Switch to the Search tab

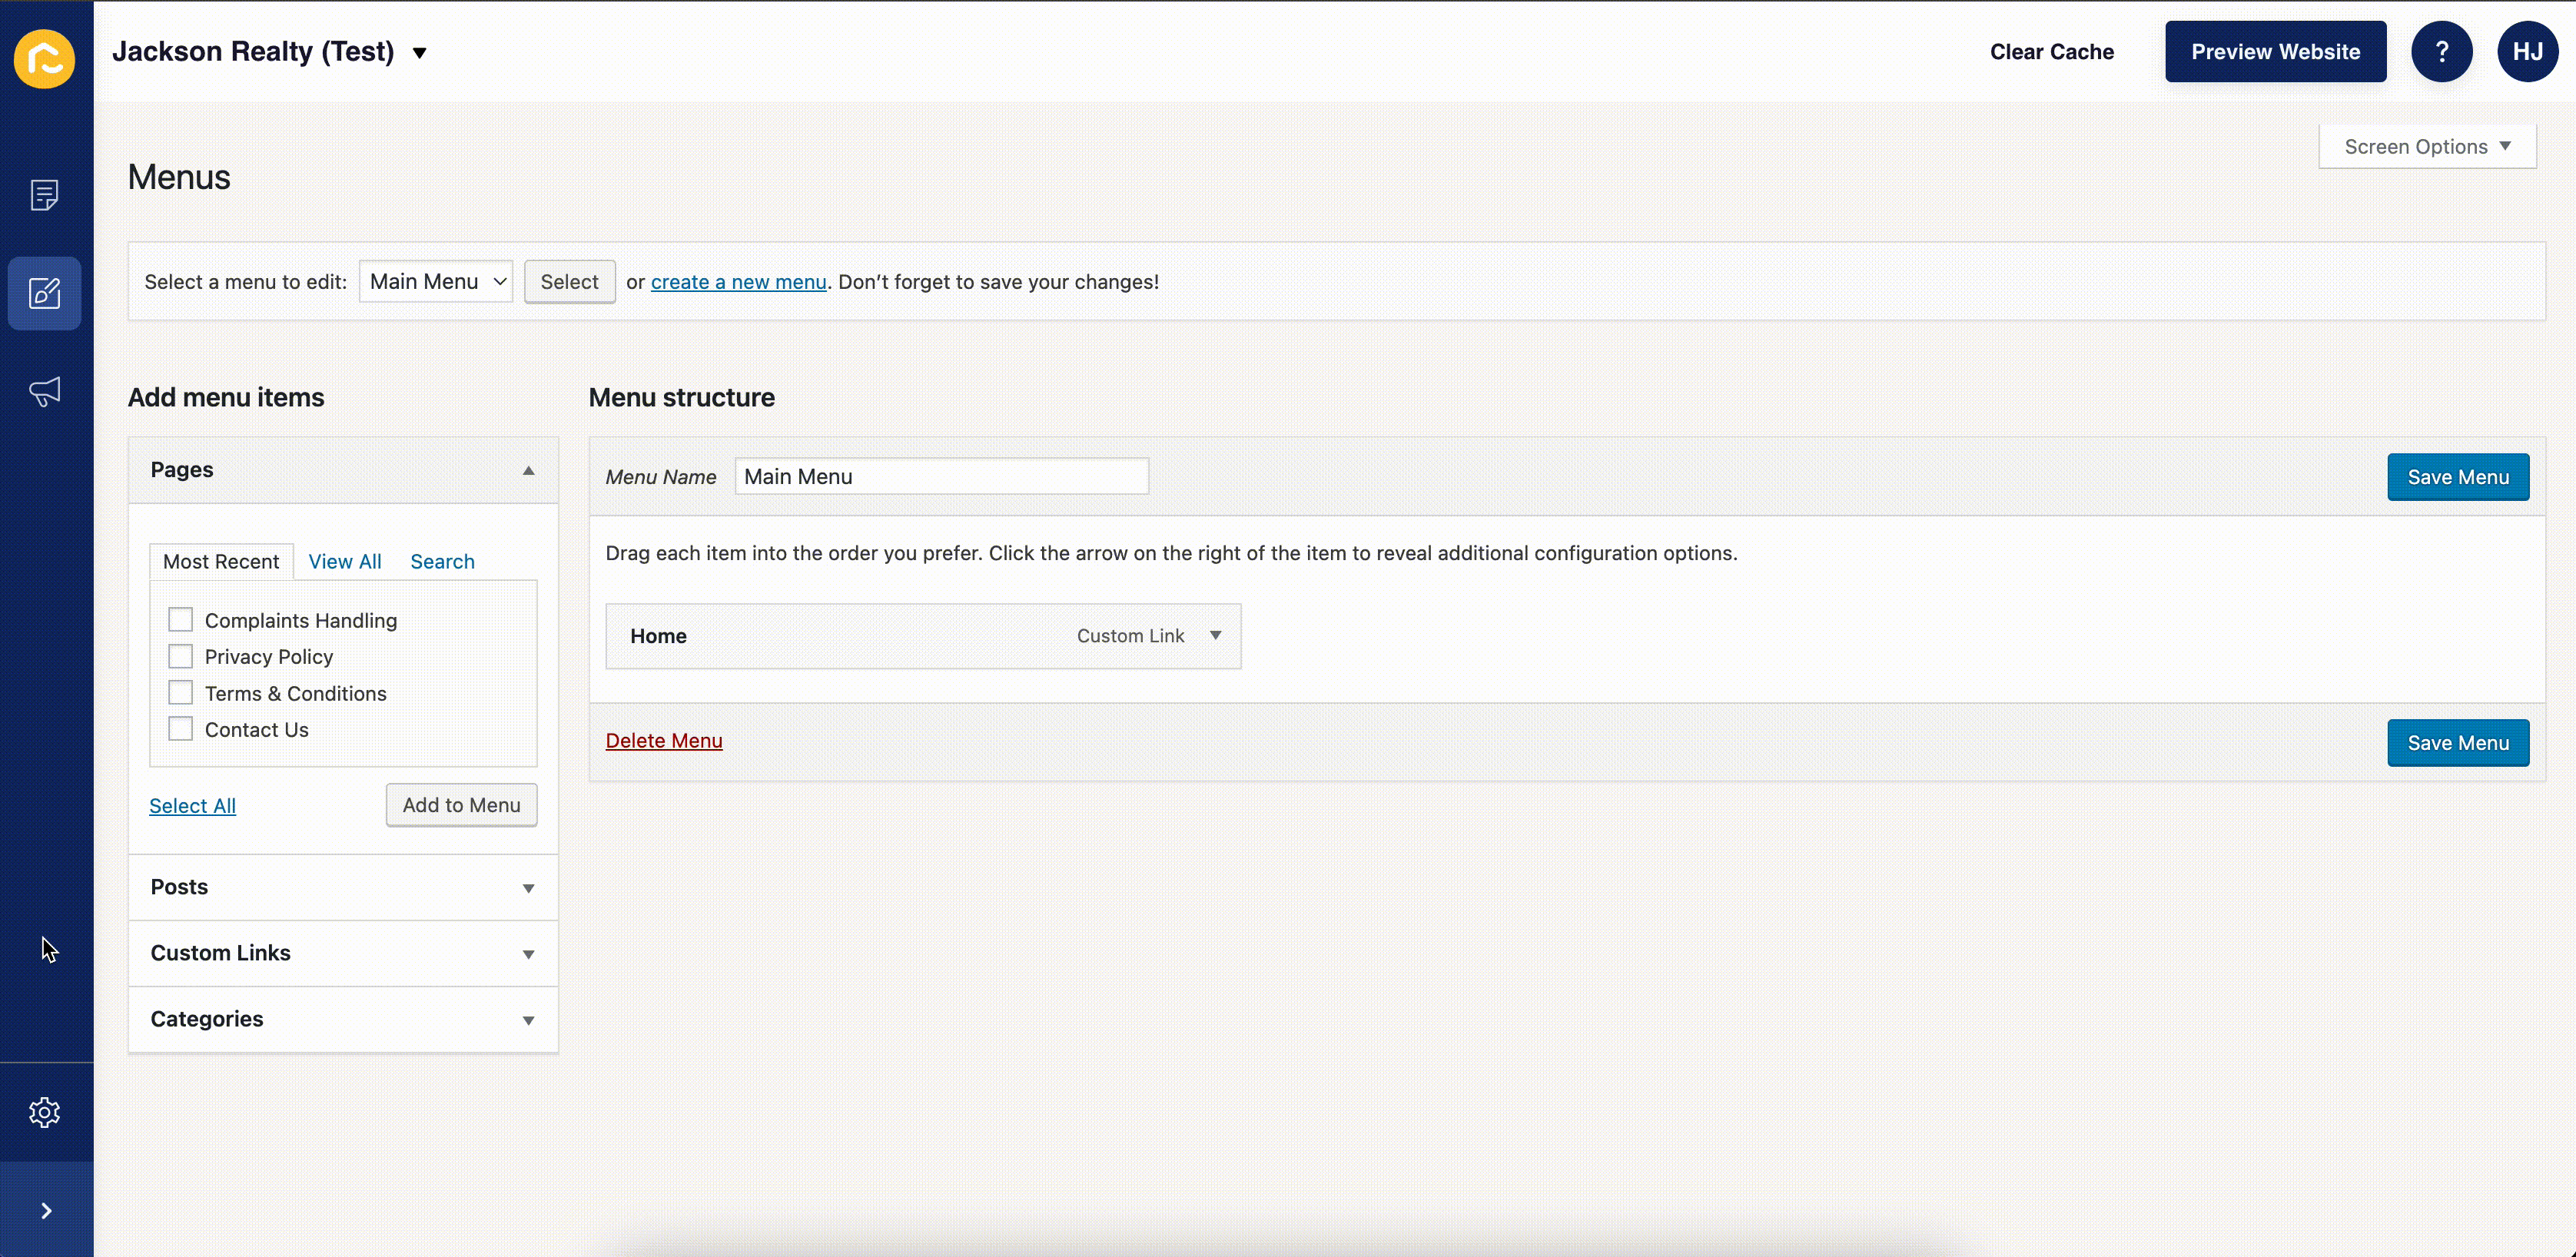442,561
